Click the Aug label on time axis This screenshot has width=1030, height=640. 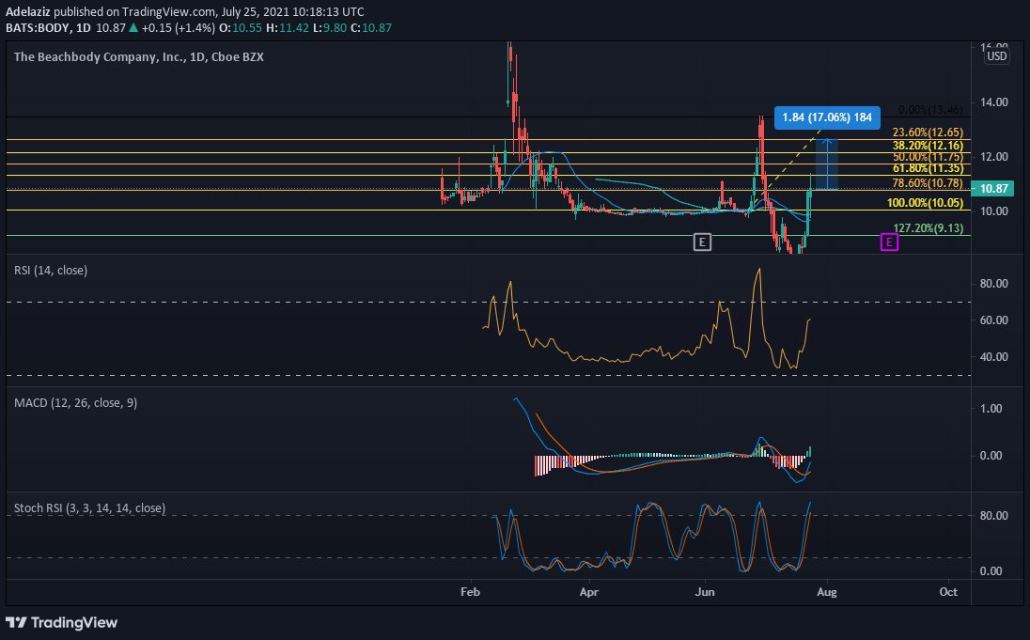826,592
